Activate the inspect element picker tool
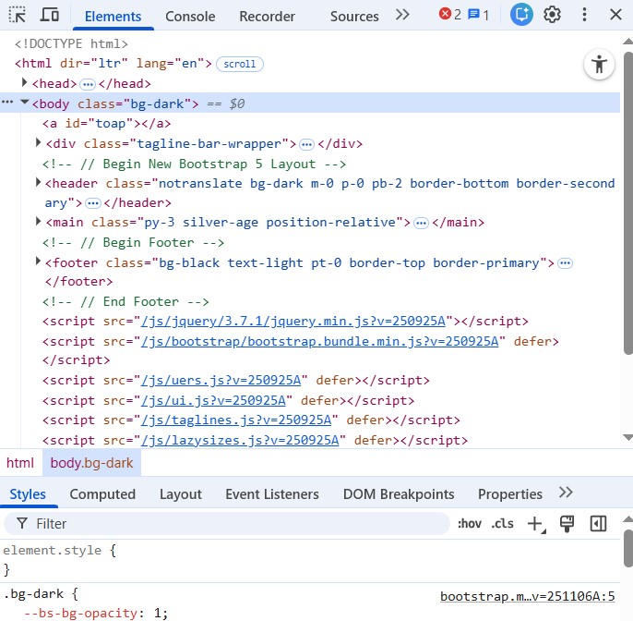 [18, 15]
